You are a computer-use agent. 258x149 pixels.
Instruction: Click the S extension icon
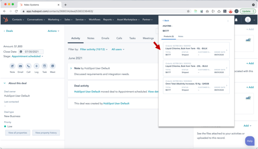(x=225, y=11)
